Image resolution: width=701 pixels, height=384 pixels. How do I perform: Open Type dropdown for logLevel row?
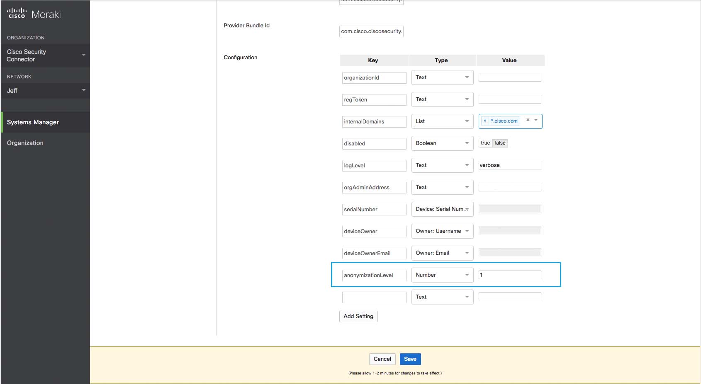(x=442, y=165)
